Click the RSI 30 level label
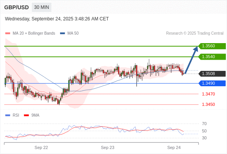The height and width of the screenshot is (154, 227). point(204,138)
